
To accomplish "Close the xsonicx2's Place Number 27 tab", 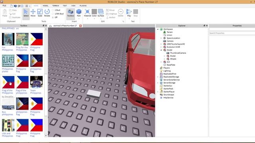I will pos(80,26).
